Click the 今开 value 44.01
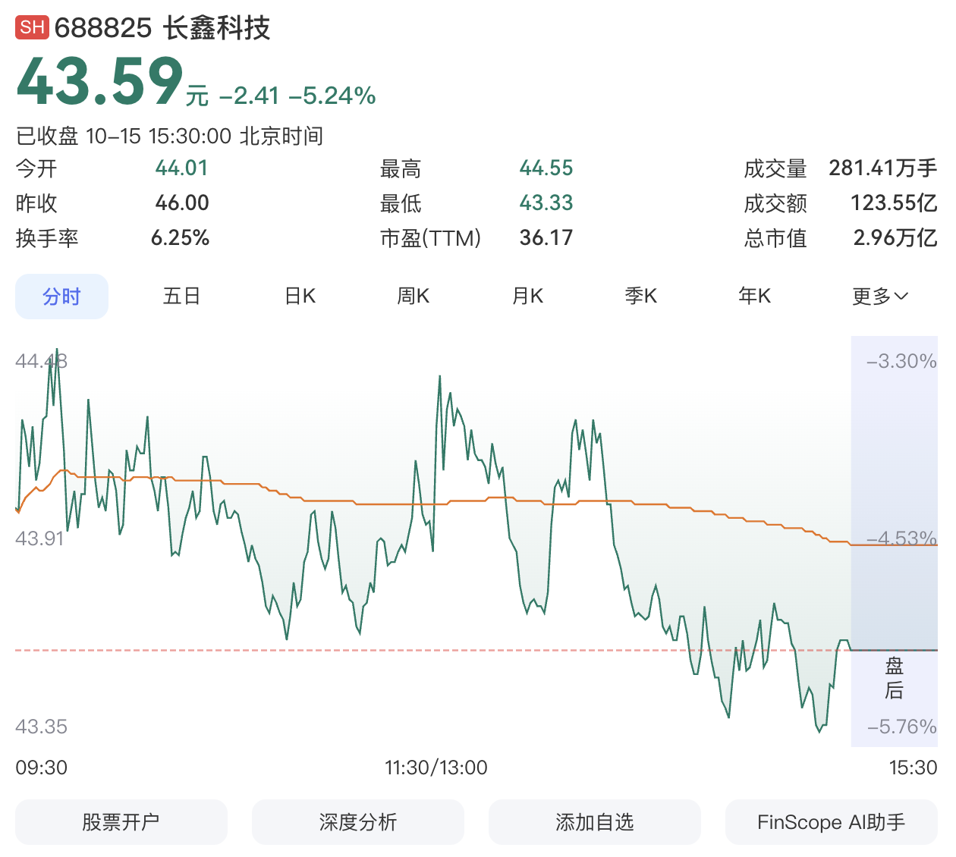 [x=181, y=168]
